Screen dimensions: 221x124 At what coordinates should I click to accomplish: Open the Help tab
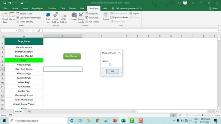pyautogui.click(x=105, y=8)
